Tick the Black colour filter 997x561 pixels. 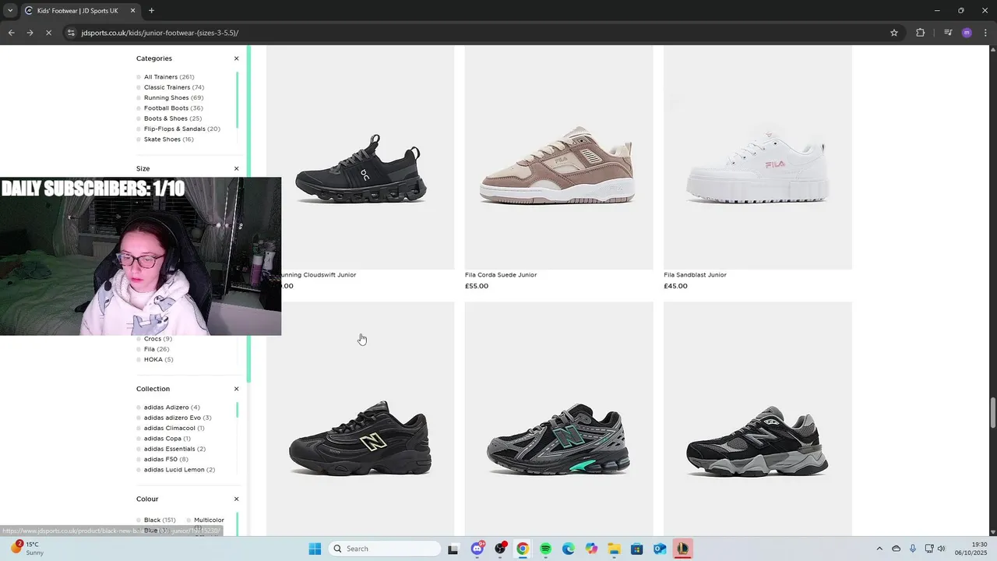(x=139, y=520)
